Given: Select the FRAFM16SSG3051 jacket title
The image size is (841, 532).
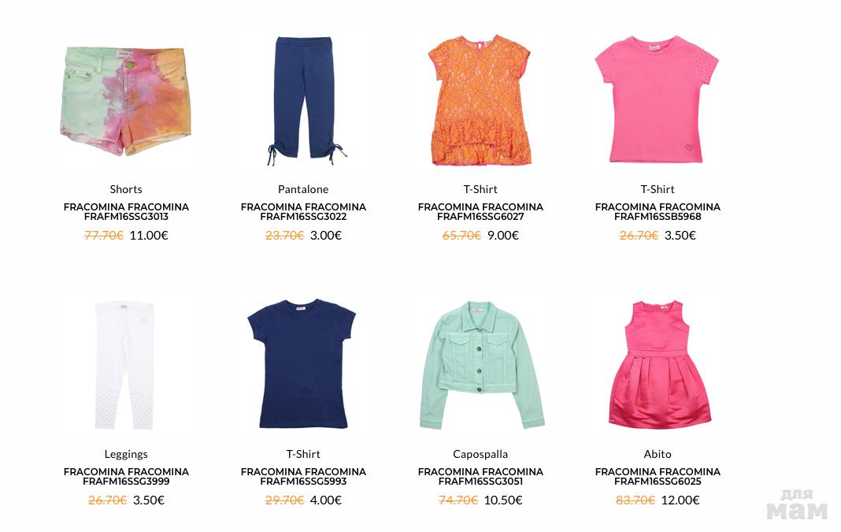Looking at the screenshot, I should pos(480,476).
